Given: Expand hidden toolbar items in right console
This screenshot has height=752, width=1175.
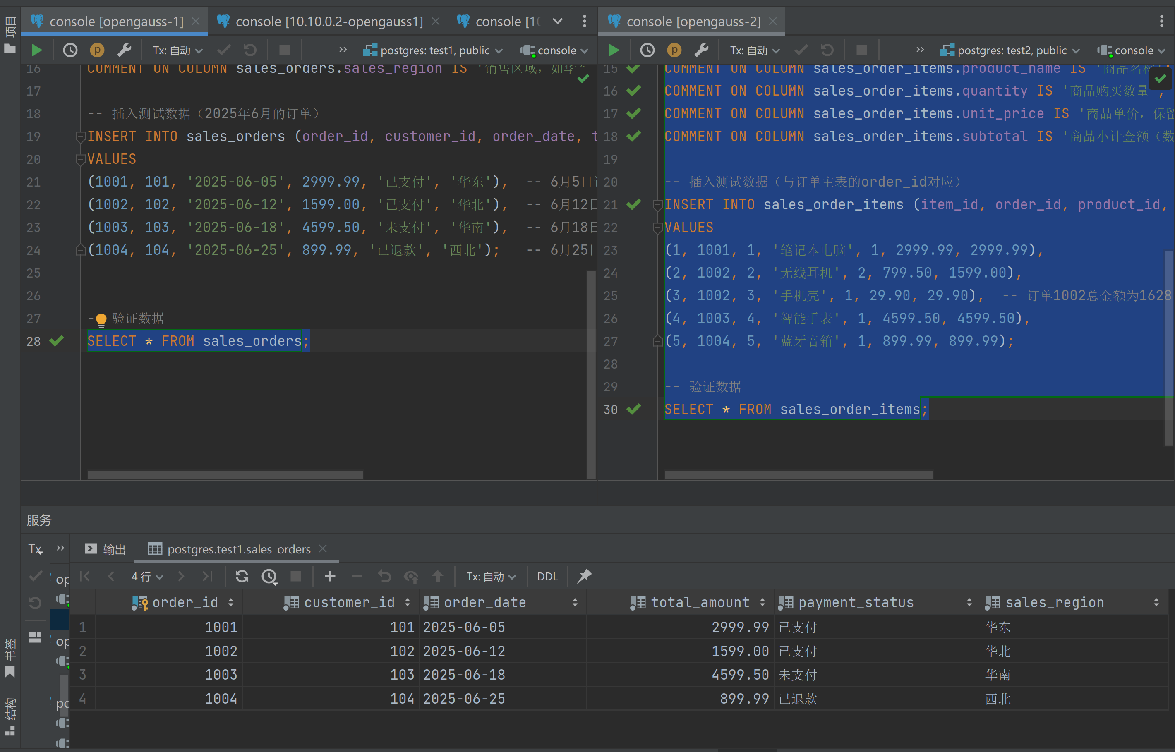Looking at the screenshot, I should pyautogui.click(x=920, y=49).
